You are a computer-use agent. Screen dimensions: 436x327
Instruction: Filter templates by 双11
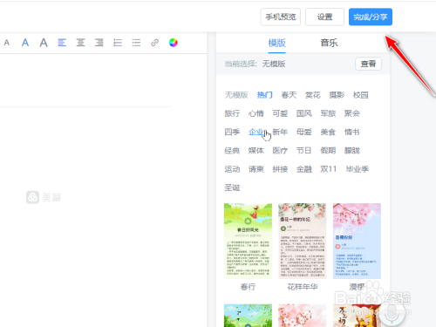(x=329, y=169)
